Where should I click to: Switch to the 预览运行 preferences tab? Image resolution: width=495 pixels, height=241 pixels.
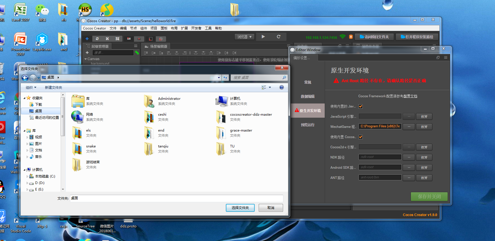tap(307, 125)
